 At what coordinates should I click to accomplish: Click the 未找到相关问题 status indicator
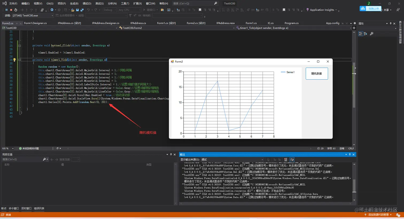(x=29, y=148)
